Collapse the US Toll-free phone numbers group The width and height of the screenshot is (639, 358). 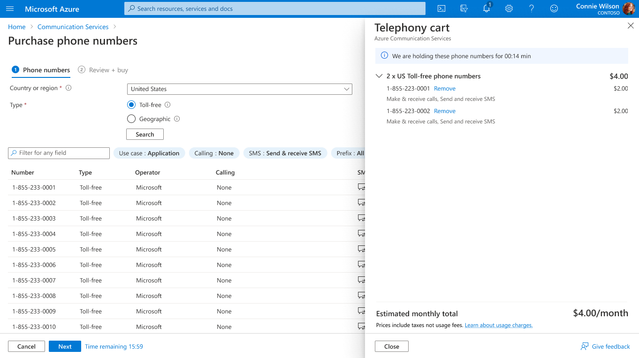point(379,76)
